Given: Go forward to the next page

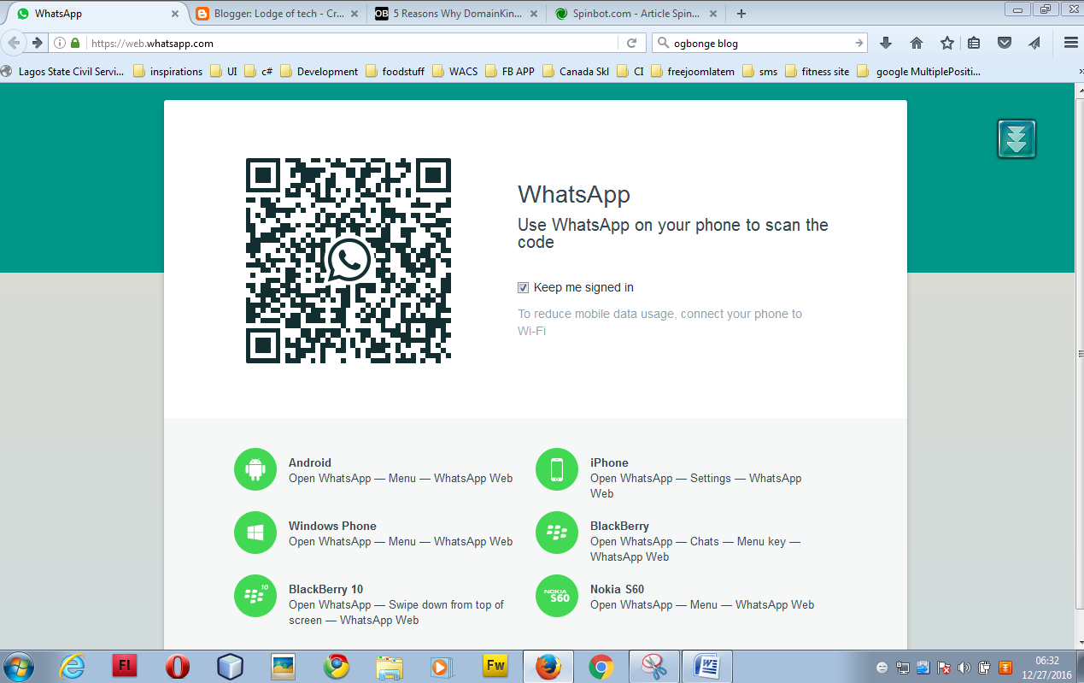Looking at the screenshot, I should click(x=37, y=43).
